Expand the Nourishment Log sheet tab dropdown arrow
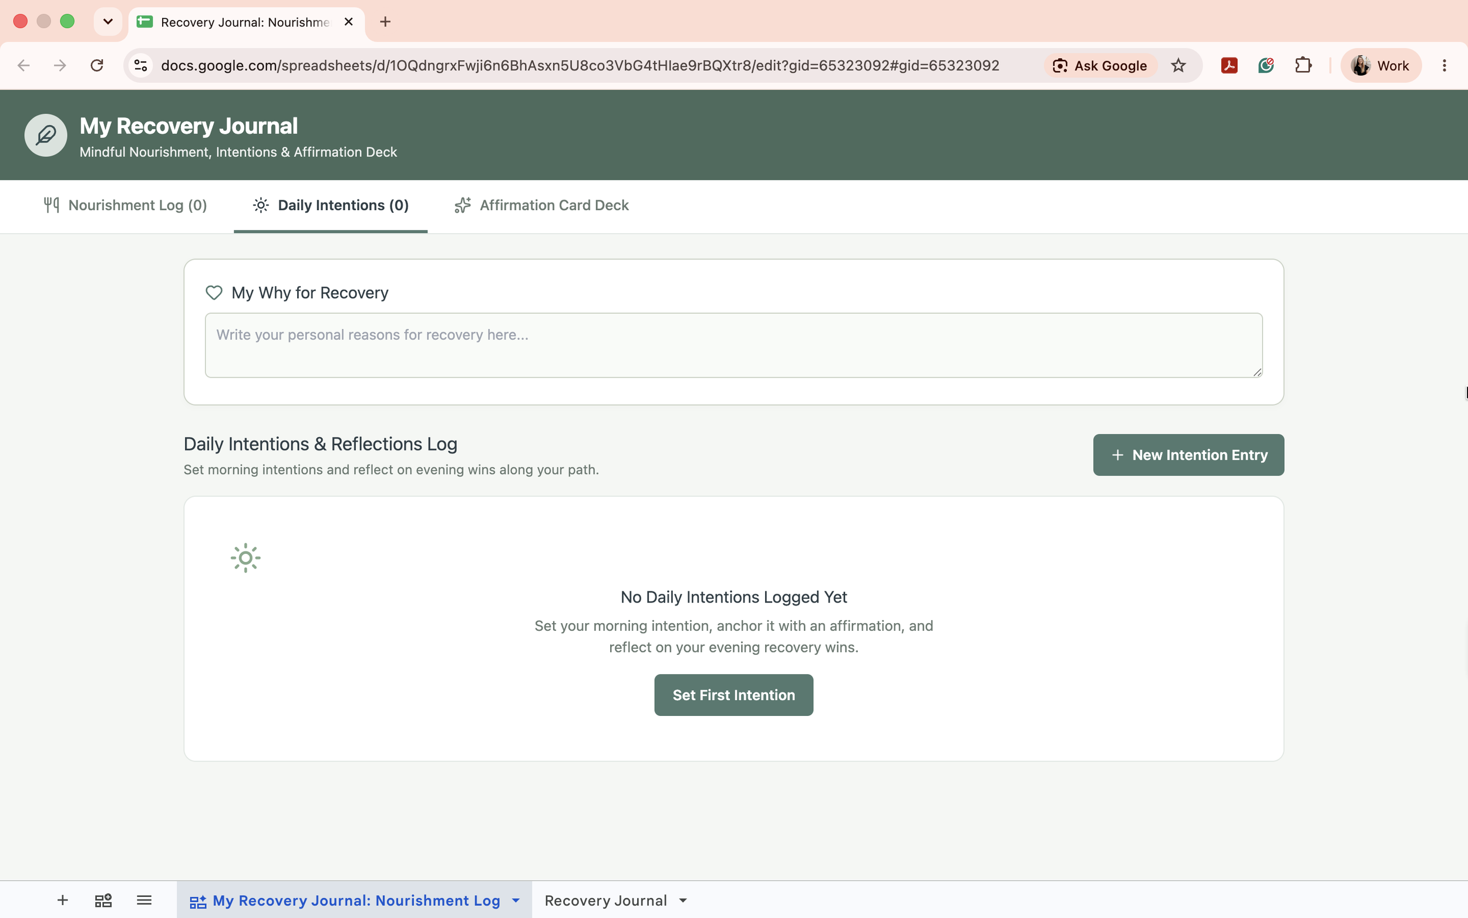Image resolution: width=1468 pixels, height=918 pixels. click(x=516, y=900)
